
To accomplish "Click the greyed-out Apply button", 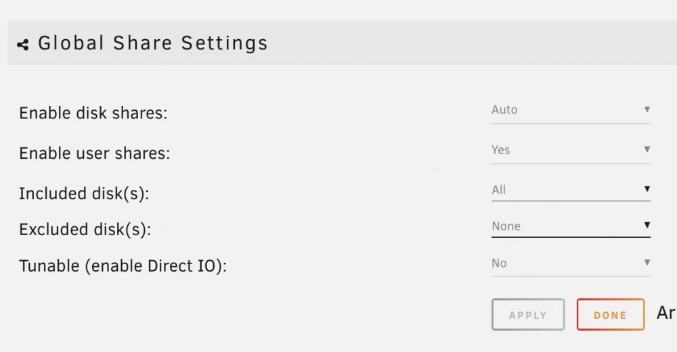I will click(x=528, y=315).
